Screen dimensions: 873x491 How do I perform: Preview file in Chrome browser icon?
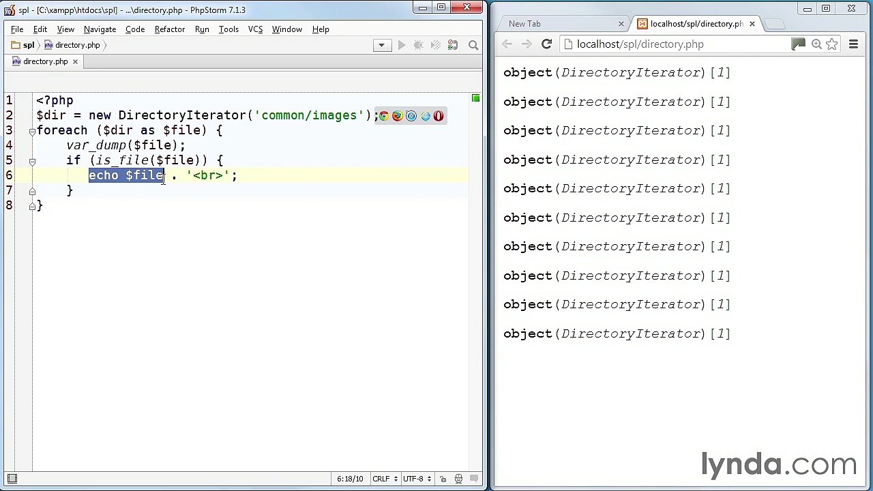(383, 116)
